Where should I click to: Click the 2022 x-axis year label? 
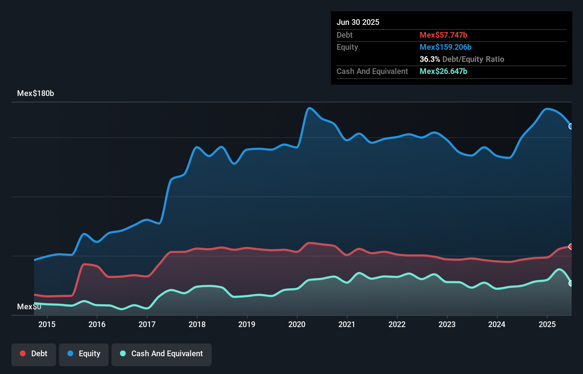[397, 324]
